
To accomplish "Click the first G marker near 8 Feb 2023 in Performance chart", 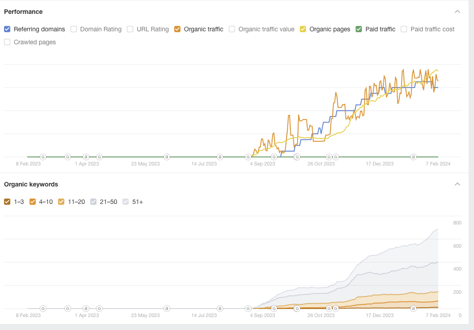I will 43,157.
